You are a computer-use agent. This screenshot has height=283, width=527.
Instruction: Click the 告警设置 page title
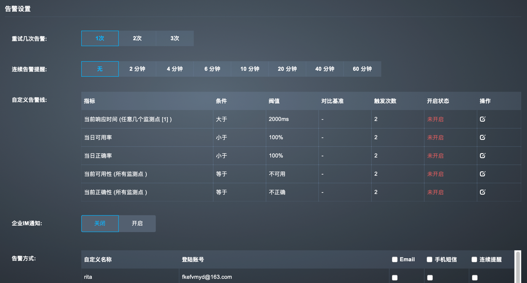click(x=18, y=9)
